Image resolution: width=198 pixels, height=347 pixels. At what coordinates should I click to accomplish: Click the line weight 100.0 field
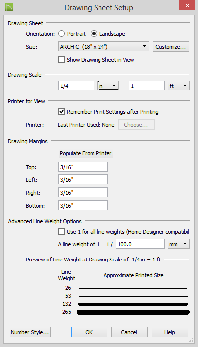[140, 244]
